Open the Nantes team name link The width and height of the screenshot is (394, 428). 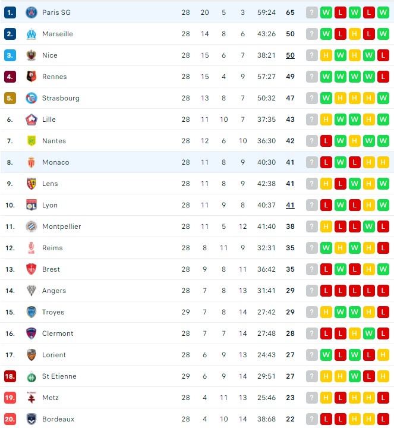click(x=54, y=141)
